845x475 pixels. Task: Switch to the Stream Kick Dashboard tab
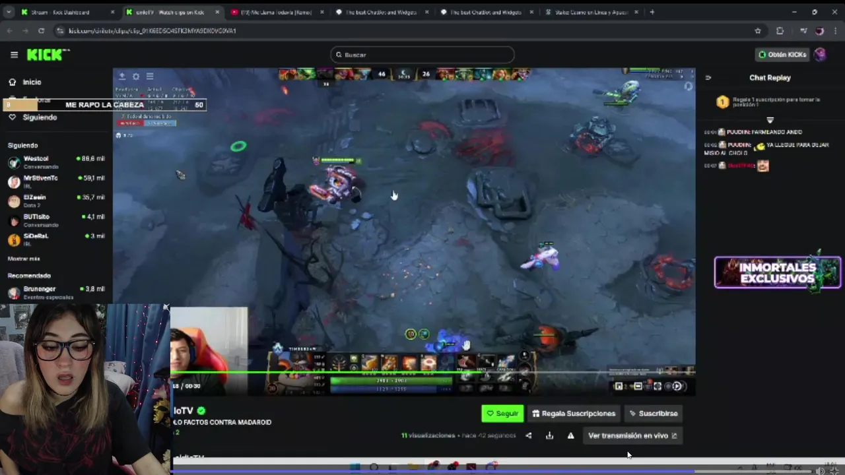click(69, 12)
